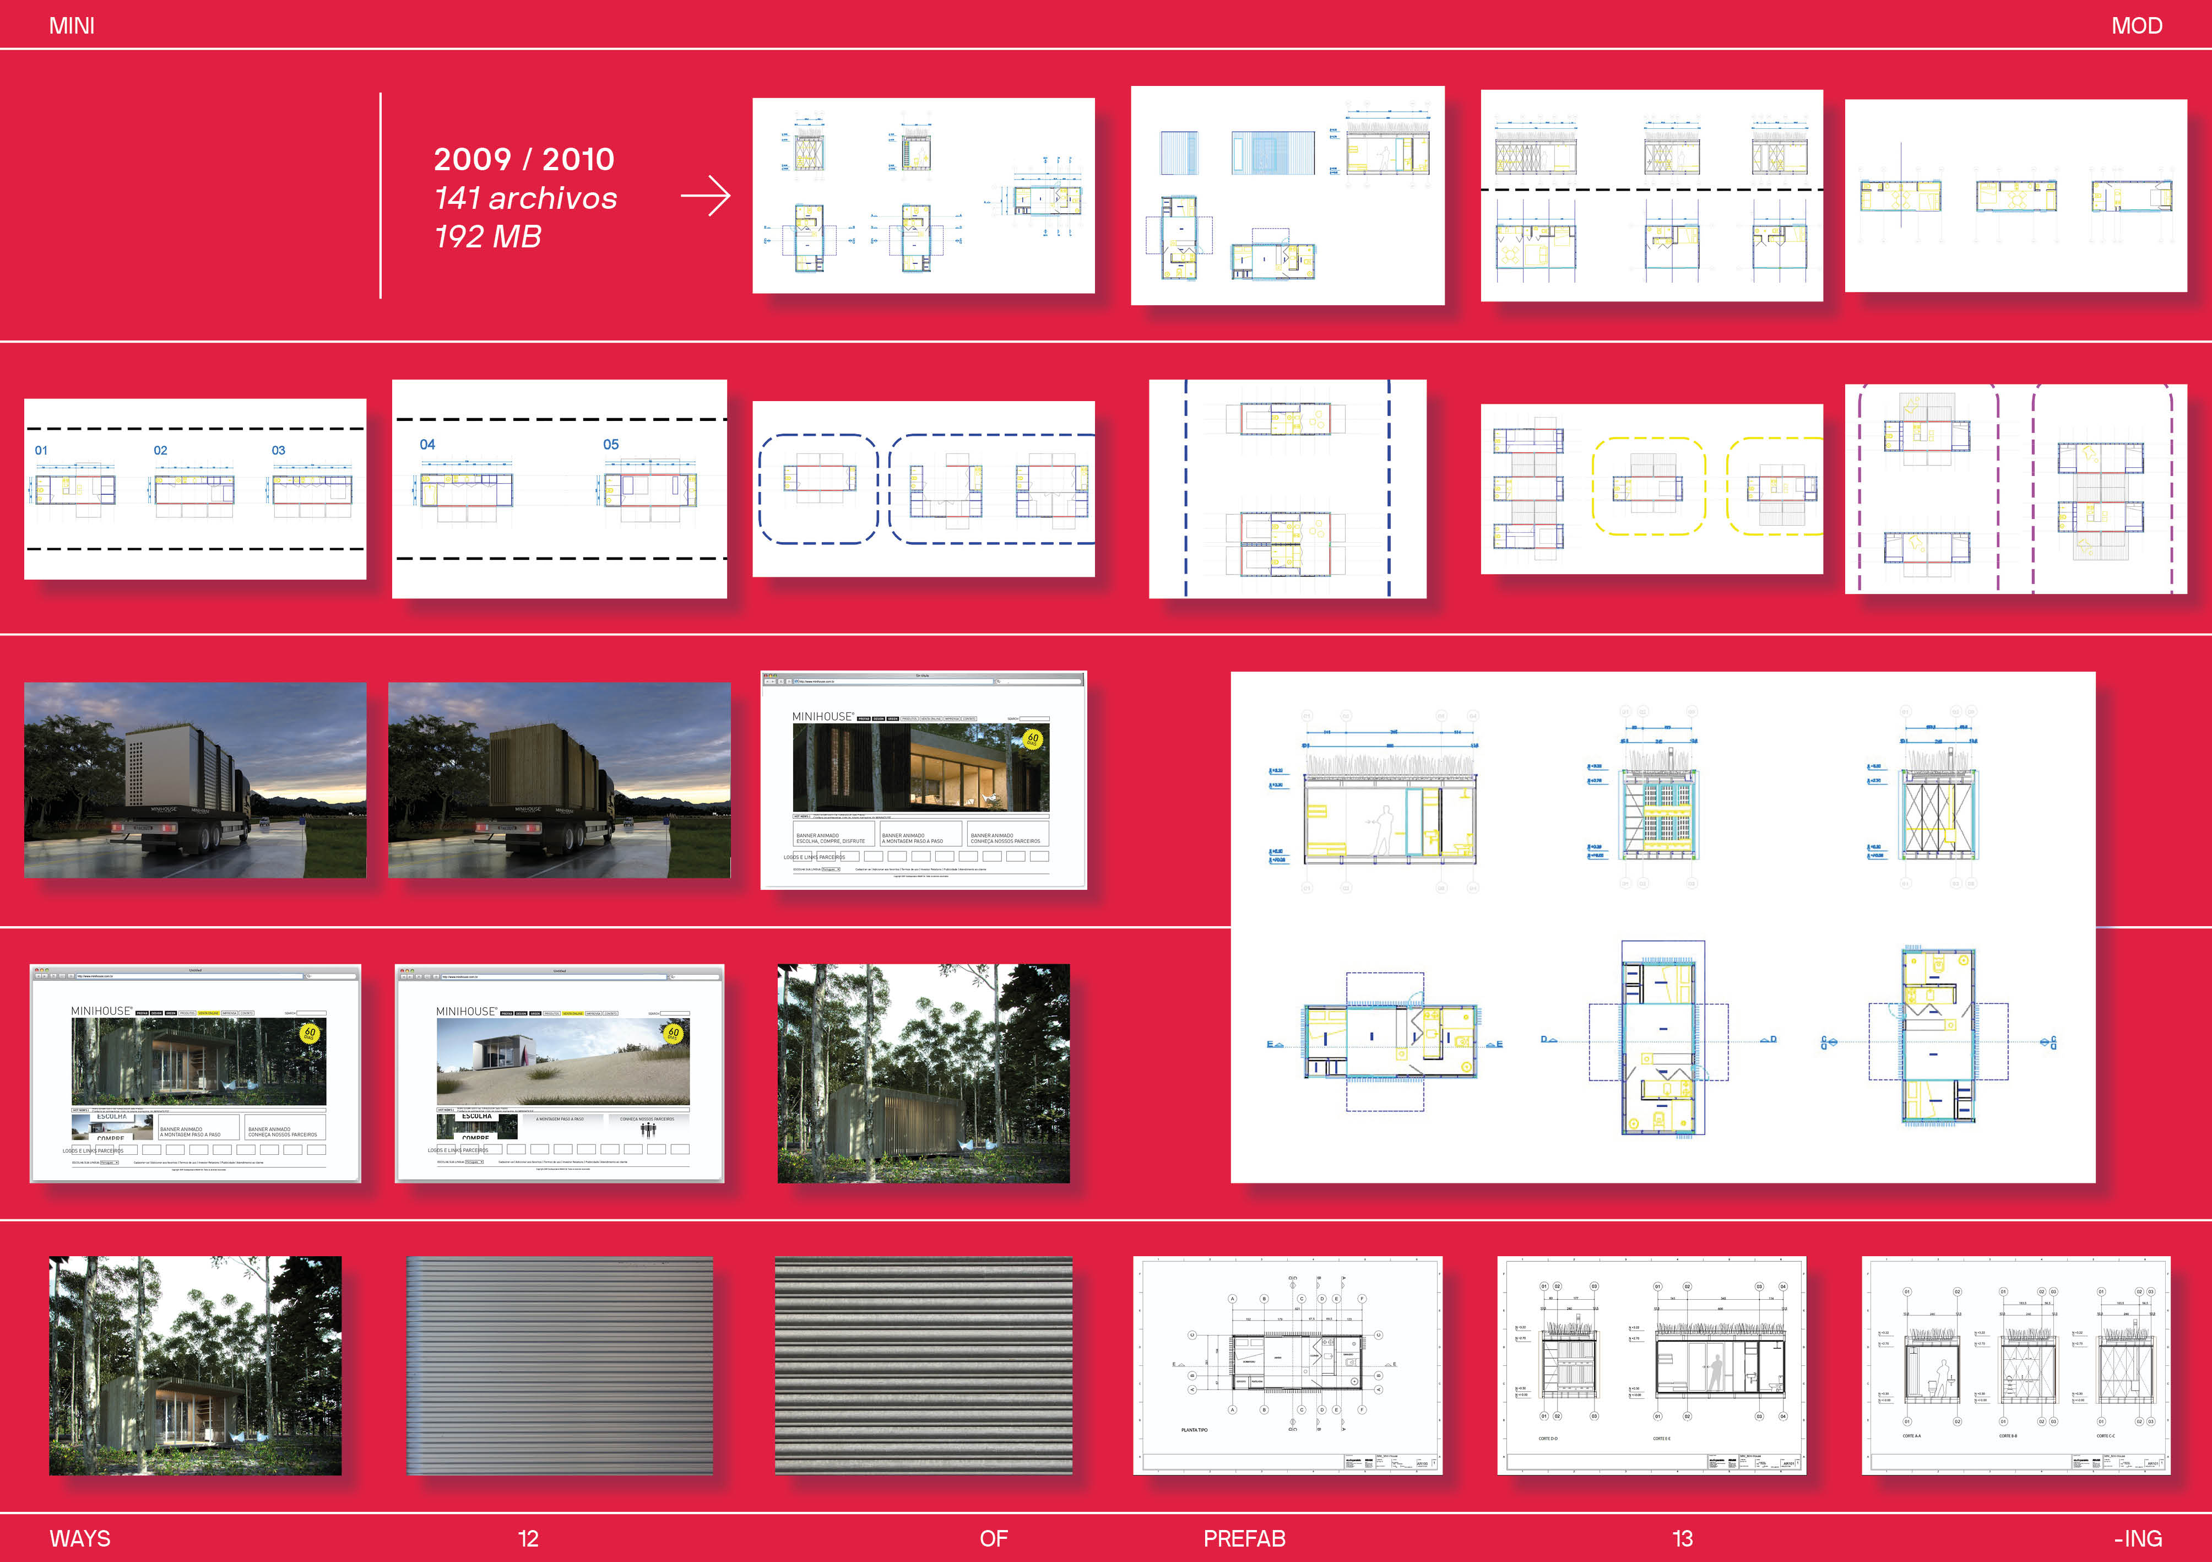Image resolution: width=2212 pixels, height=1562 pixels.
Task: Click the PREFAB word in footer
Action: [1244, 1538]
